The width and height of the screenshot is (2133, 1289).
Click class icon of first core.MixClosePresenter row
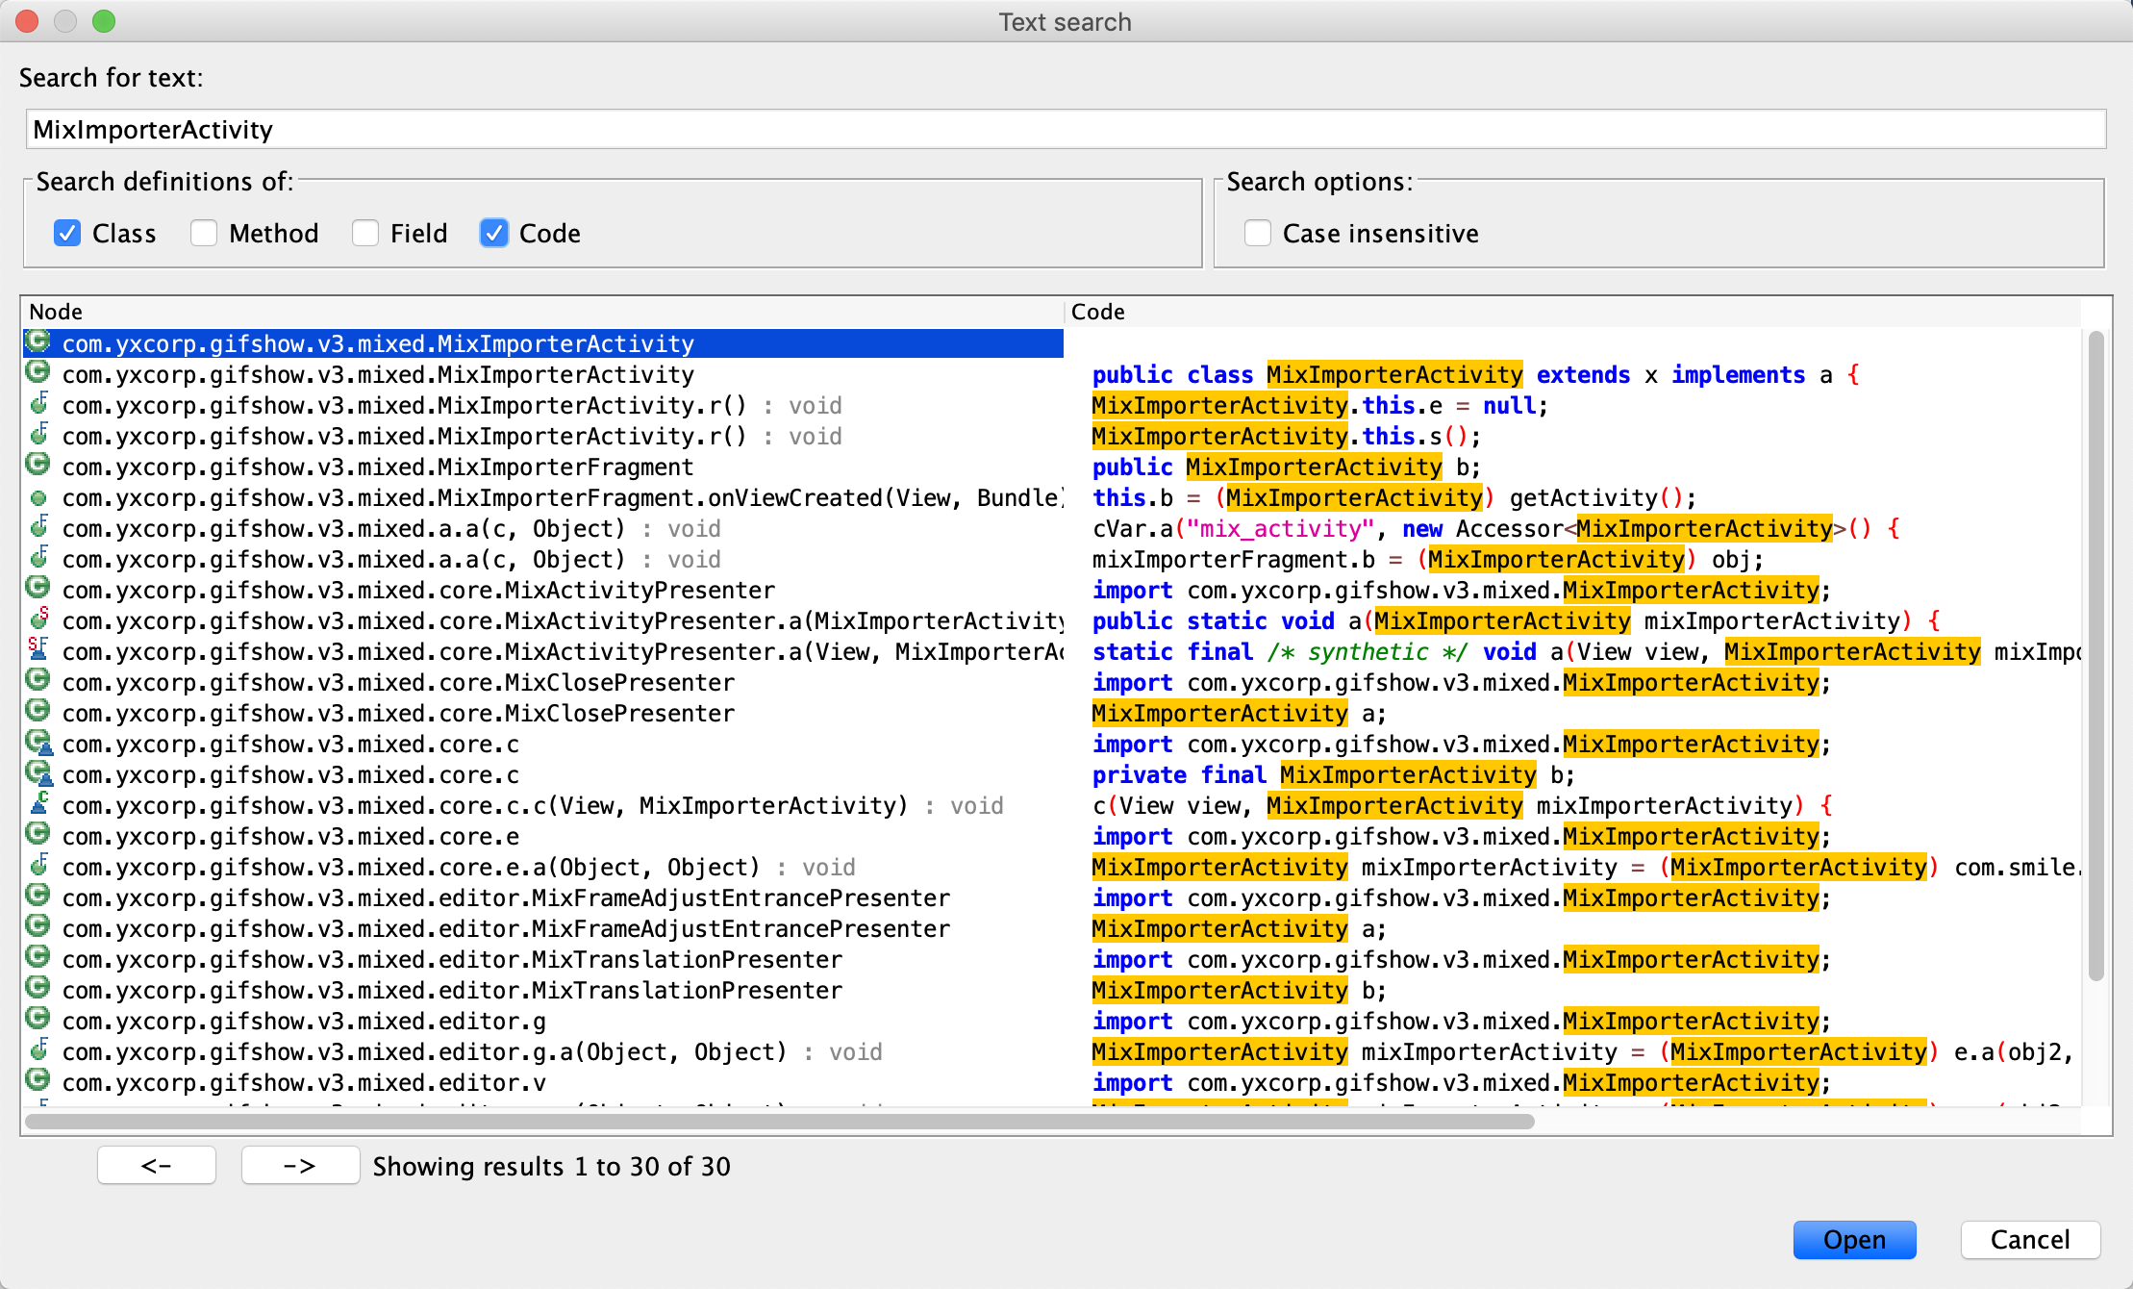[x=38, y=681]
